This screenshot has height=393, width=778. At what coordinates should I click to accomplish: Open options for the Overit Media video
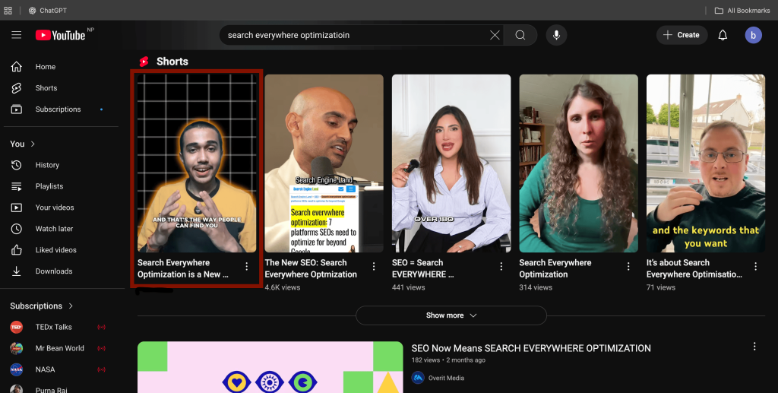(x=754, y=347)
